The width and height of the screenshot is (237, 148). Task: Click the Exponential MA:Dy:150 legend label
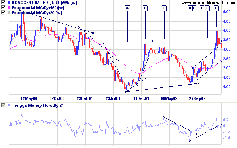(x=38, y=8)
